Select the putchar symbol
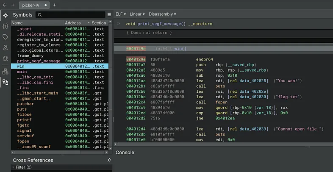 coord(60,104)
